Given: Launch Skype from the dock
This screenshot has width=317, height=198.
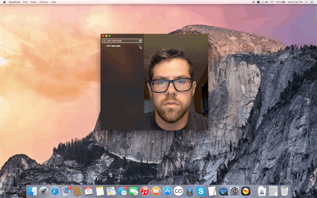Looking at the screenshot, I should [201, 191].
